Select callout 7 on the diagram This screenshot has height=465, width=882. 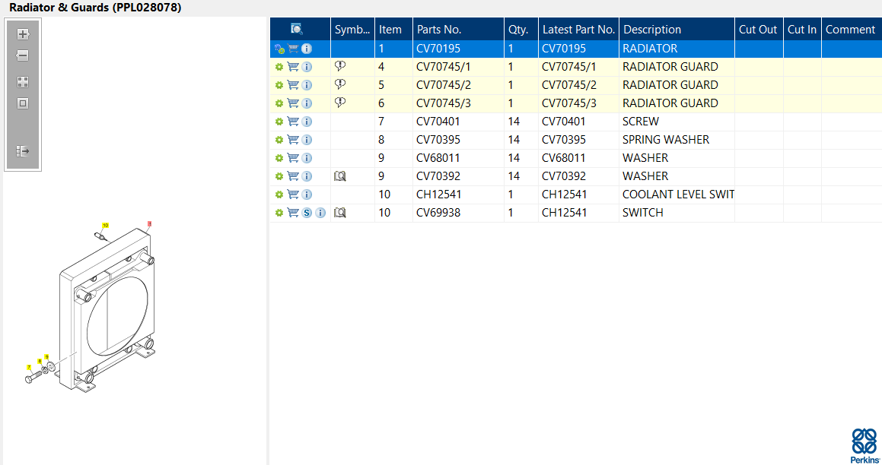coord(29,367)
